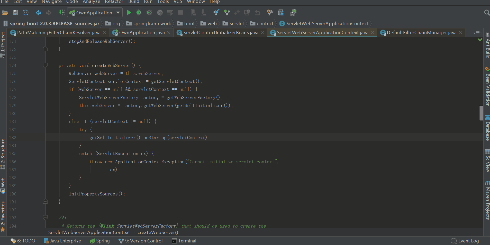Viewport: 490px width, 245px height.
Task: Switch to the ServletContextInitializerBeans.java tab
Action: (x=221, y=33)
